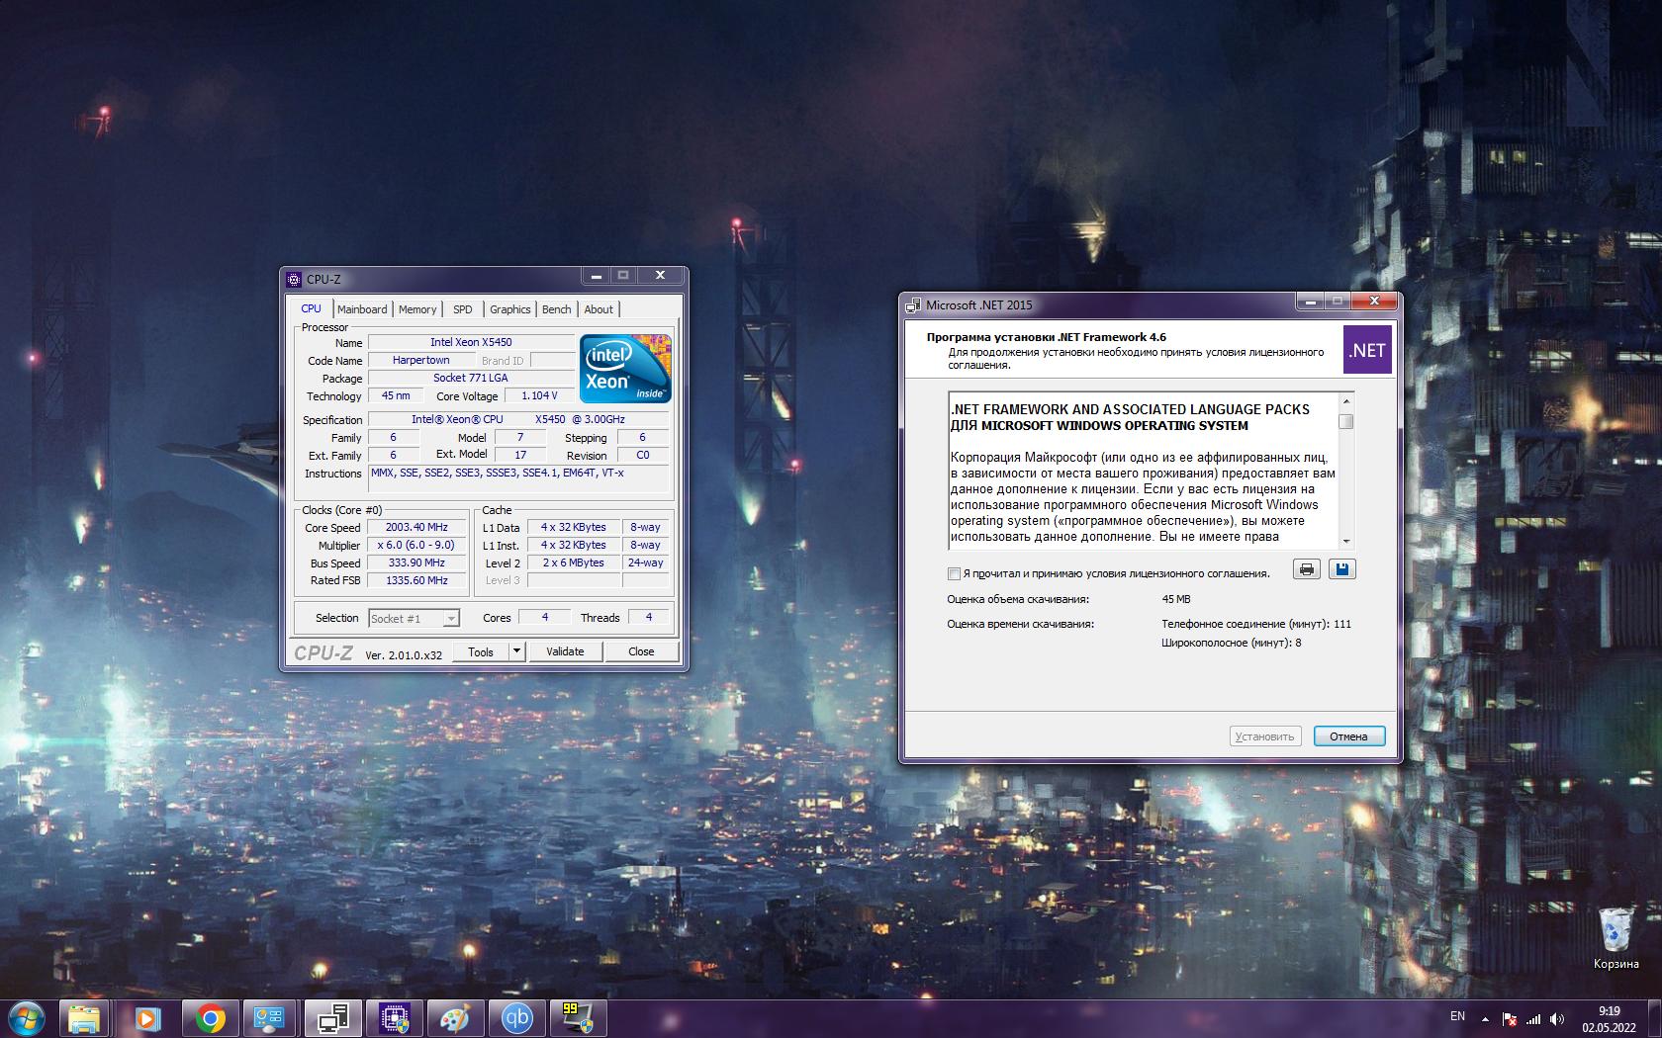This screenshot has width=1662, height=1038.
Task: Open the Action Center flag tray icon
Action: coord(1510,1019)
